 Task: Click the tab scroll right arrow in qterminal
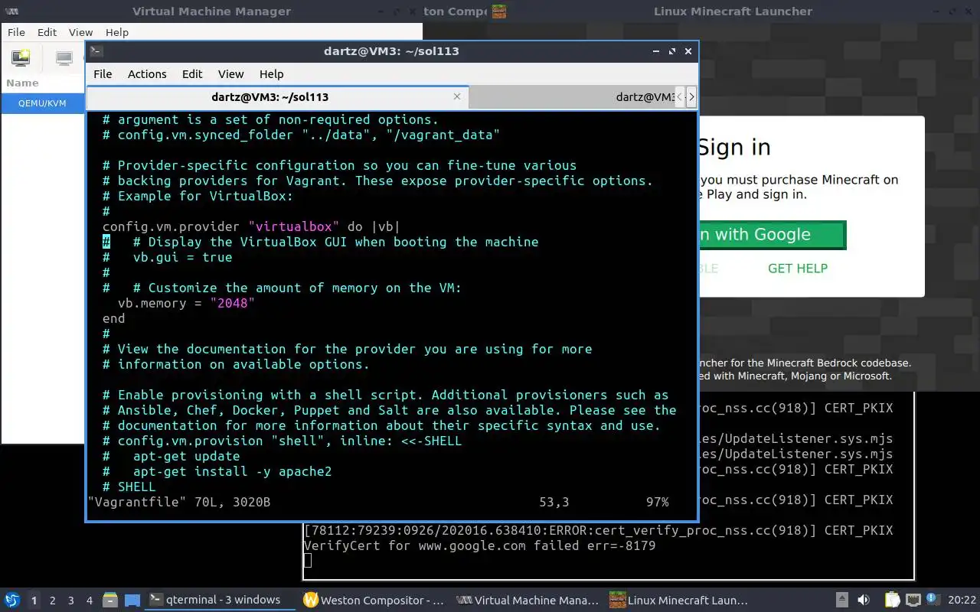pyautogui.click(x=691, y=97)
